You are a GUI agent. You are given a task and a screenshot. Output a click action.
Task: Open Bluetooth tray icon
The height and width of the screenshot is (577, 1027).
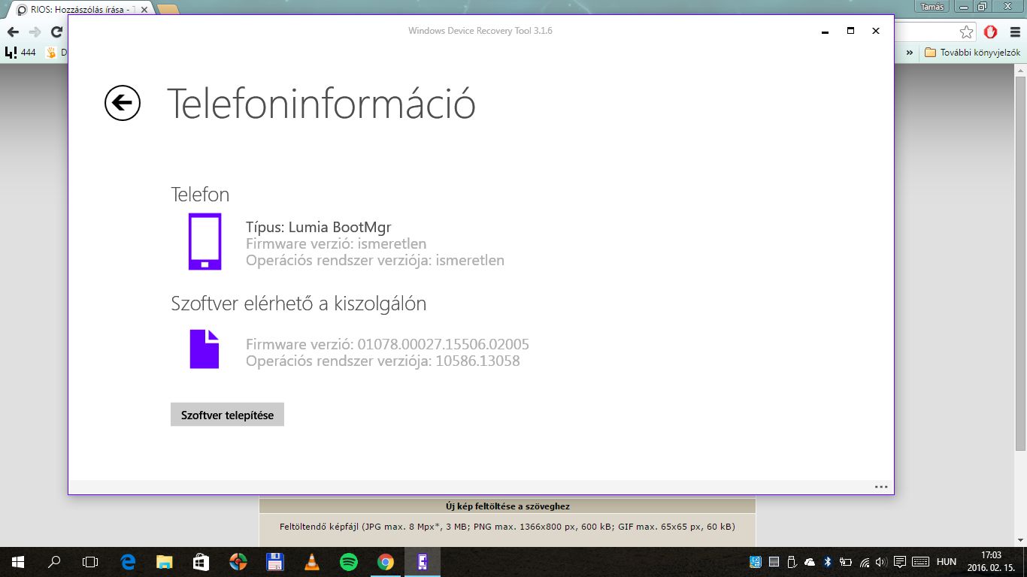click(828, 562)
